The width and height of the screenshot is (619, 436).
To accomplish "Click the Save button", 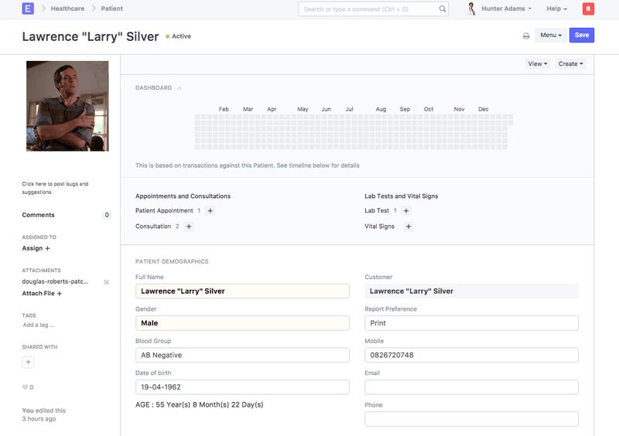I will (x=582, y=36).
